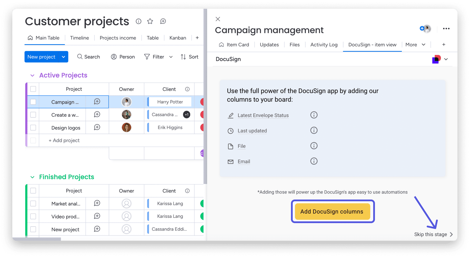Open Filter options dropdown arrow
The width and height of the screenshot is (470, 257).
pos(171,57)
